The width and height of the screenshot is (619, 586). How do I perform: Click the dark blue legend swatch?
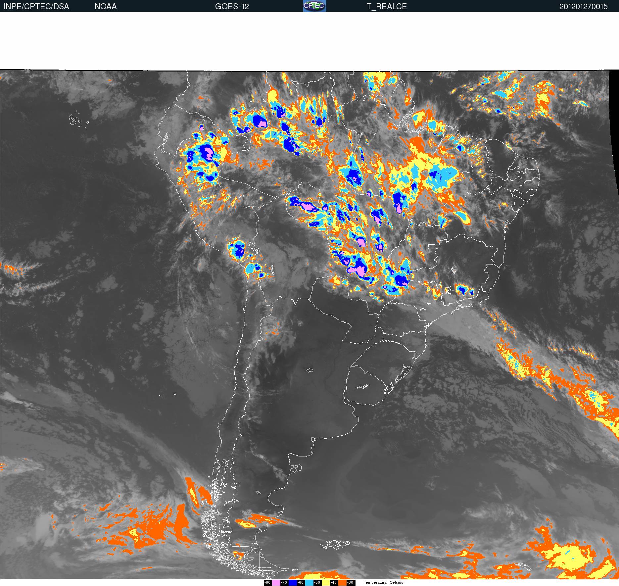pos(293,582)
